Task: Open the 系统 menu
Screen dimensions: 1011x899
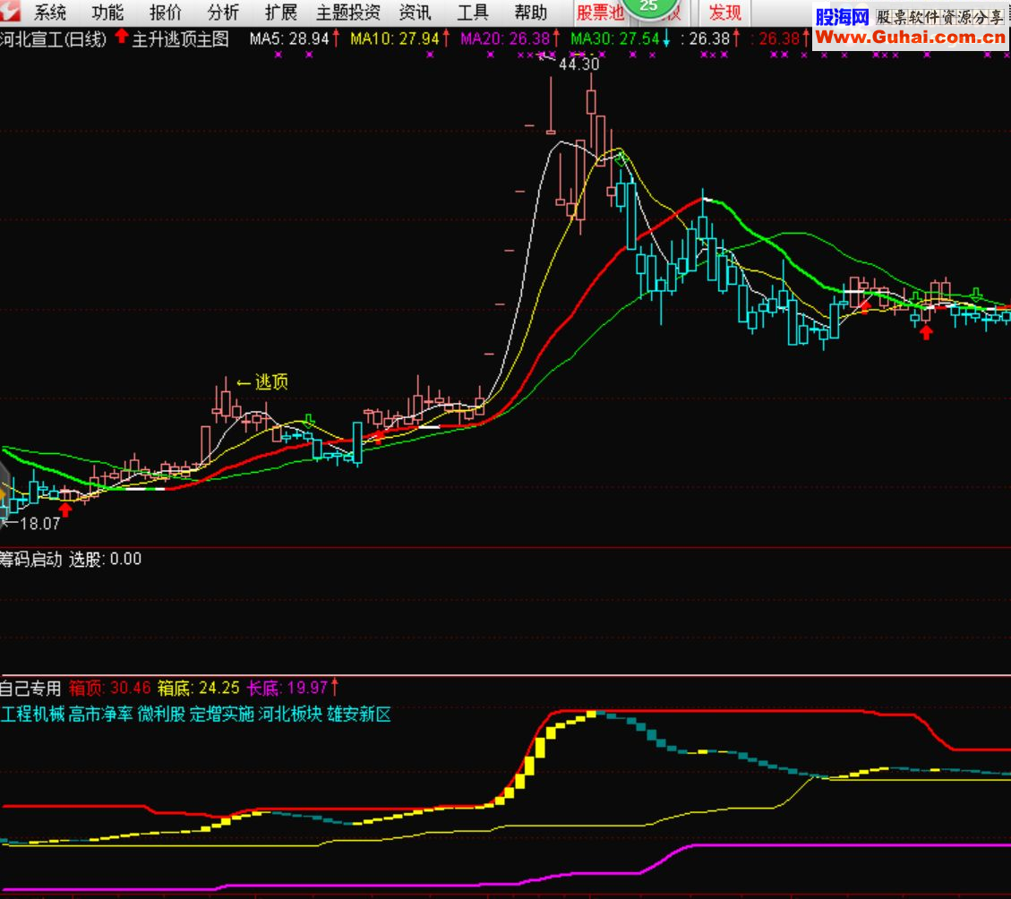Action: (x=49, y=13)
